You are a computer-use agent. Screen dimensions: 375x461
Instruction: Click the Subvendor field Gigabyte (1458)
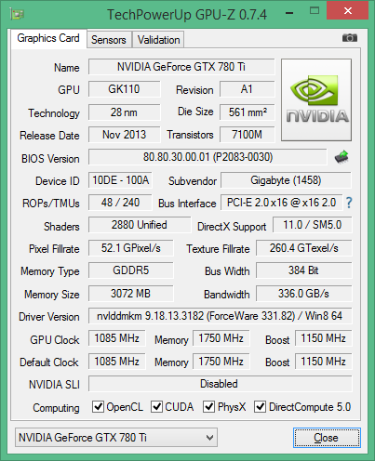(x=286, y=180)
